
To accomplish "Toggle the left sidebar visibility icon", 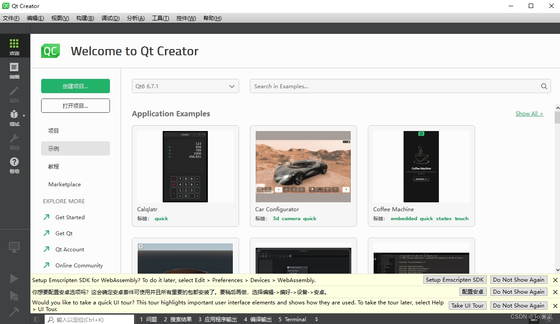I will pos(37,319).
